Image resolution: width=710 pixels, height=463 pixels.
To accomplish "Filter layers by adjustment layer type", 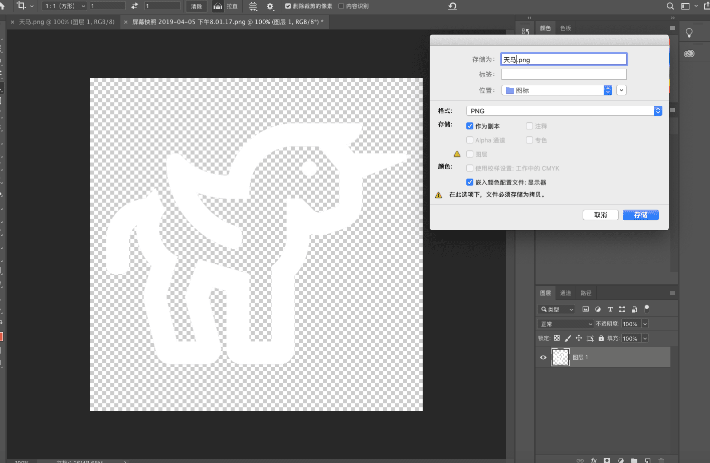I will tap(598, 309).
